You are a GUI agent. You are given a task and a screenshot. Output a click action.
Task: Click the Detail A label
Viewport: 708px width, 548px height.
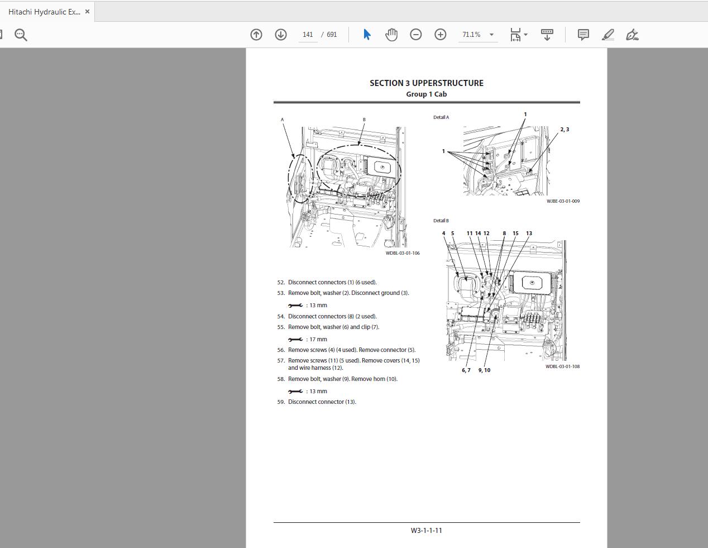(441, 117)
